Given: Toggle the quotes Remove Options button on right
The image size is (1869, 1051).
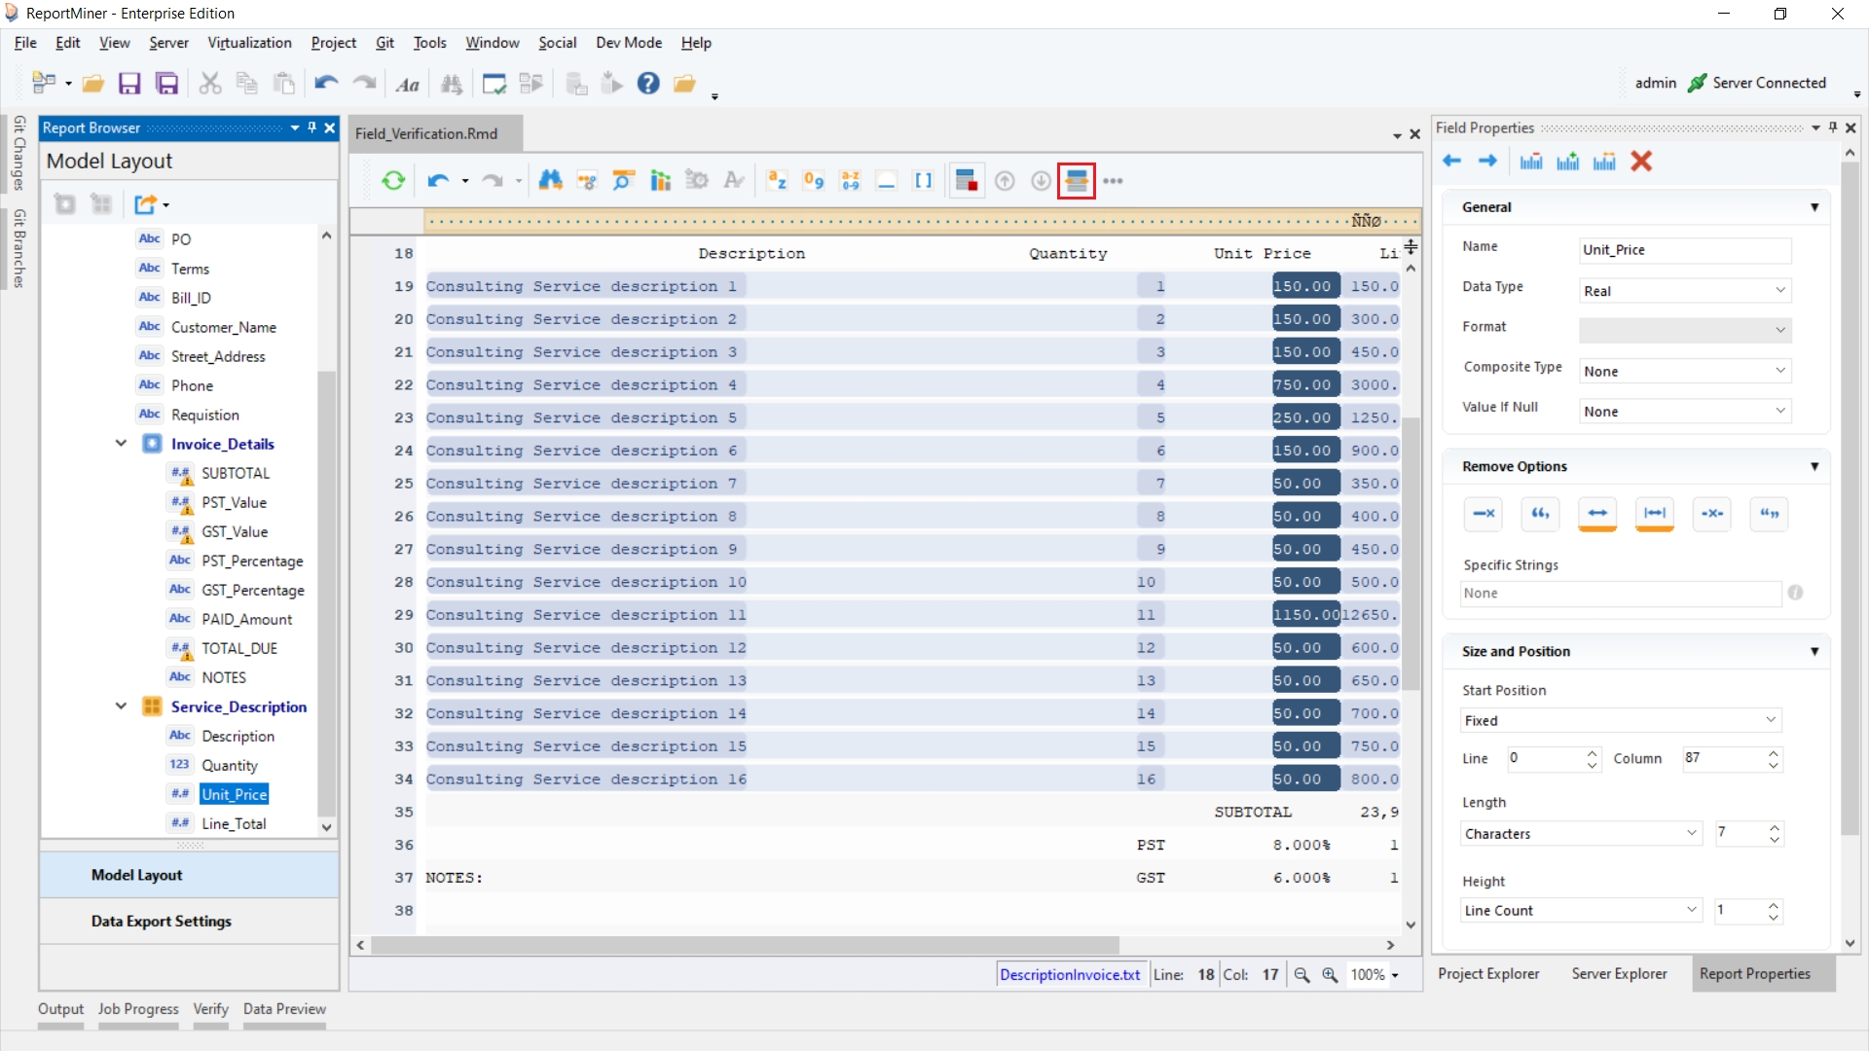Looking at the screenshot, I should point(1769,514).
